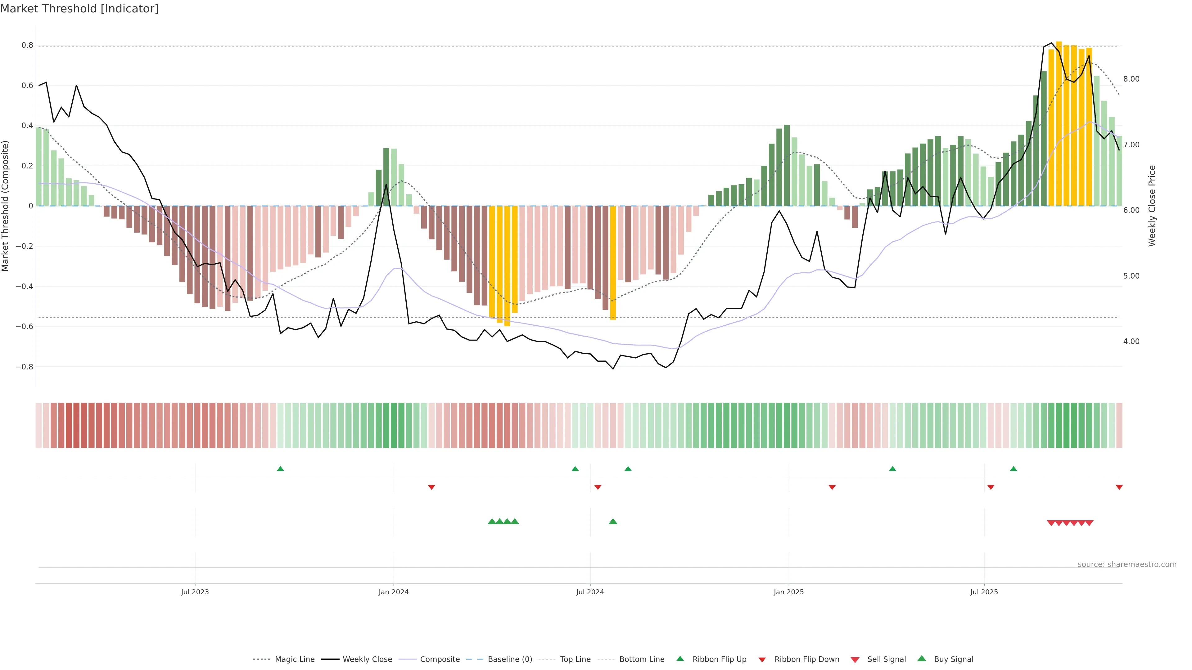Click the Buy Signal legend triangle
Image resolution: width=1192 pixels, height=670 pixels.
921,659
